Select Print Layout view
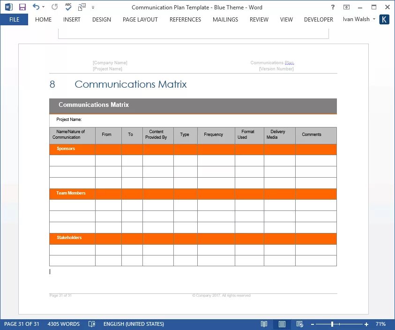 pos(282,324)
